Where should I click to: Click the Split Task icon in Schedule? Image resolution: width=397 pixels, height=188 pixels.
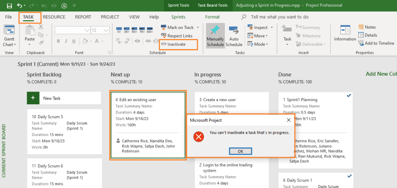[137, 41]
